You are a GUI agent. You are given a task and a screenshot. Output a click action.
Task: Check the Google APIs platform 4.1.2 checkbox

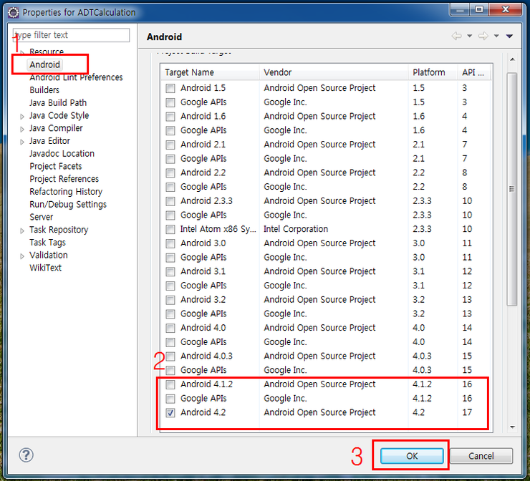170,399
